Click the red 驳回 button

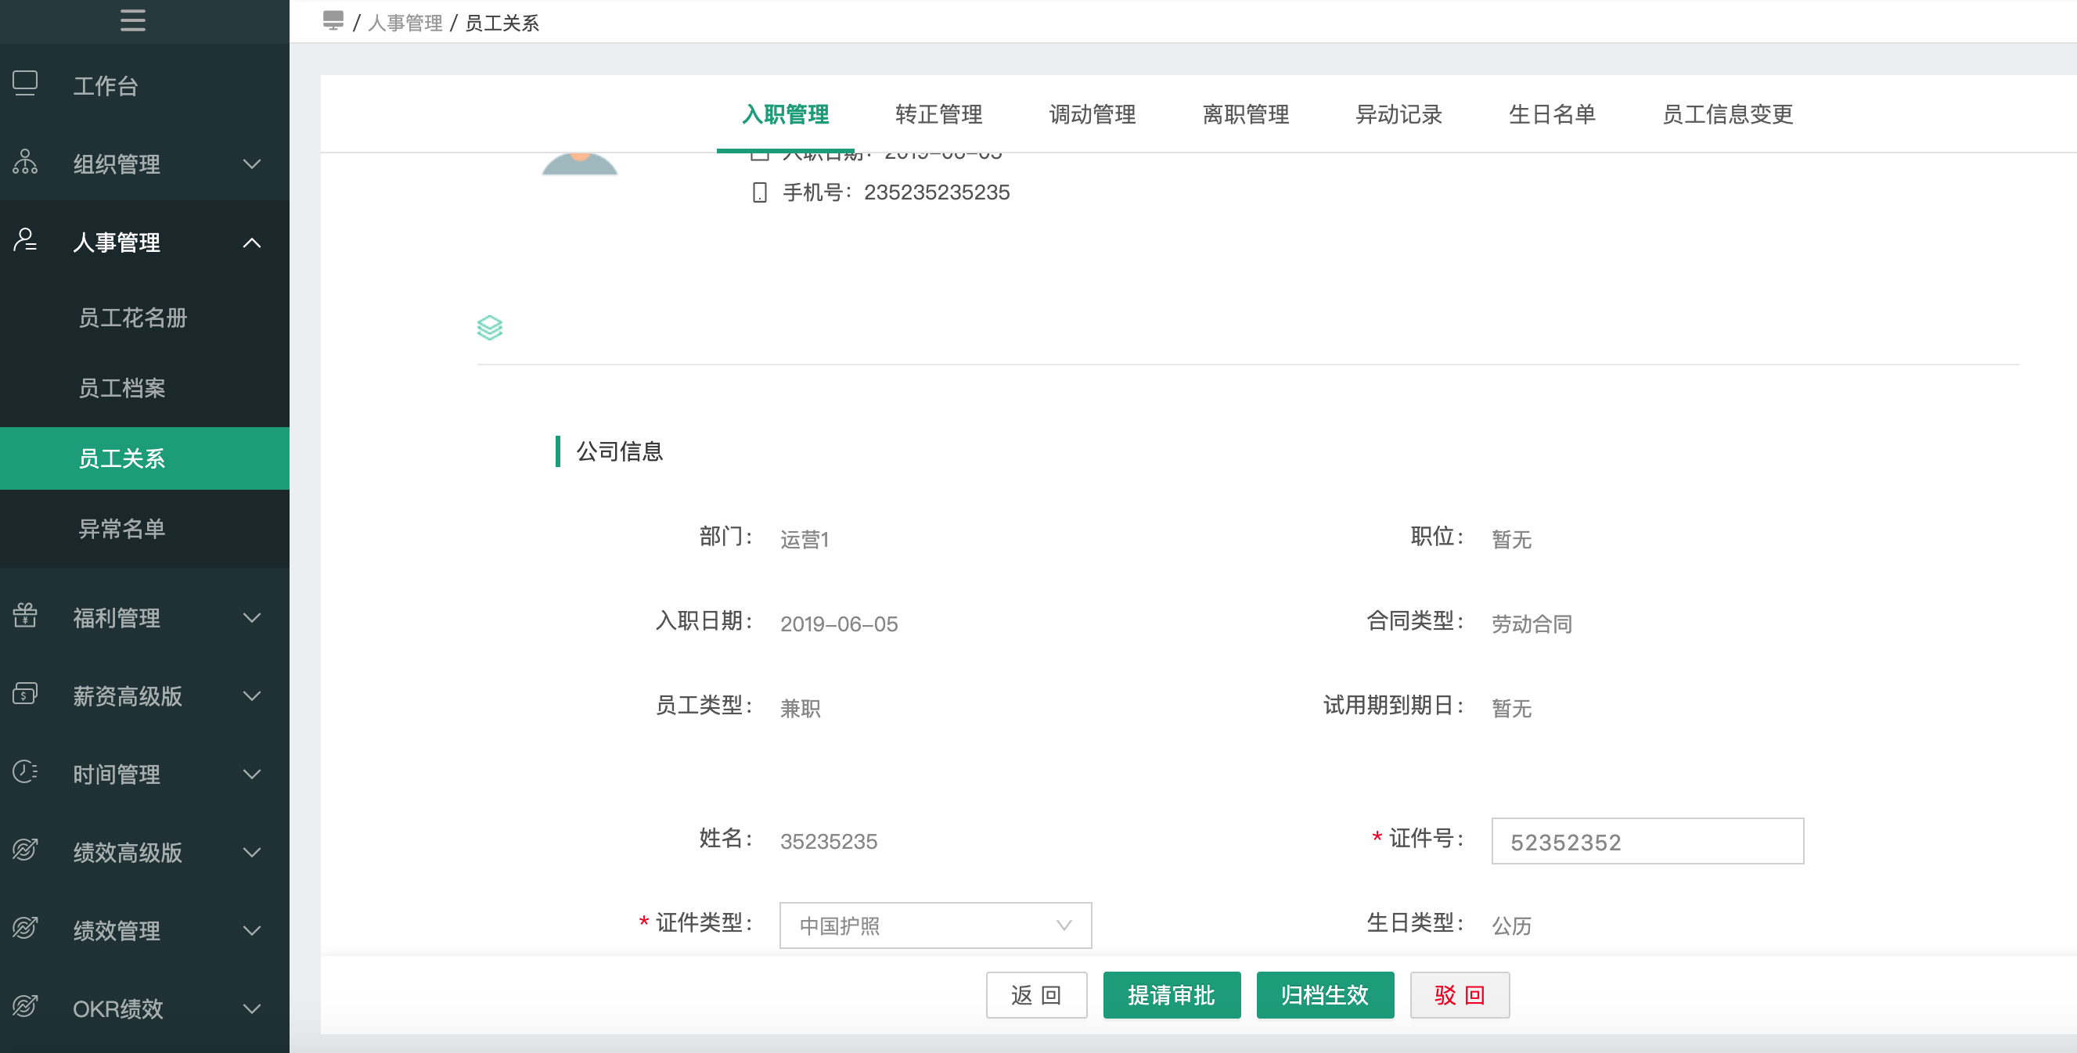[1460, 996]
